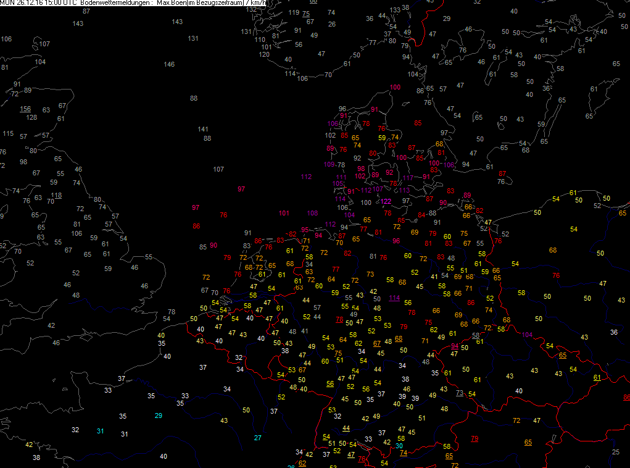
Task: Click the underlined 118 station reading
Action: [x=56, y=195]
